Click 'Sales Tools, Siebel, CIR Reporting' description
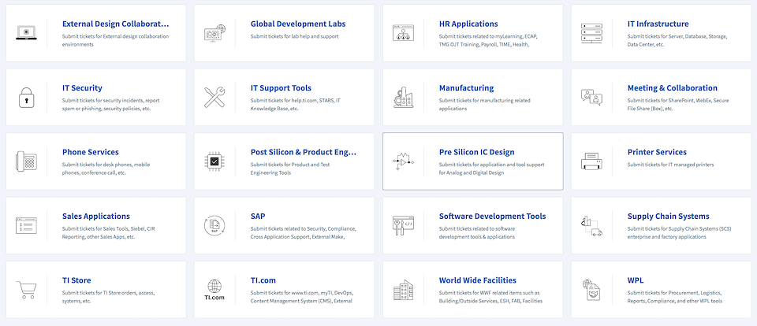 [x=108, y=232]
